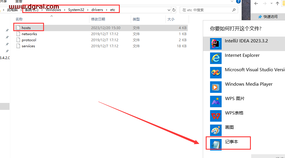
Task: Expand the address bar history dropdown
Action: click(169, 10)
